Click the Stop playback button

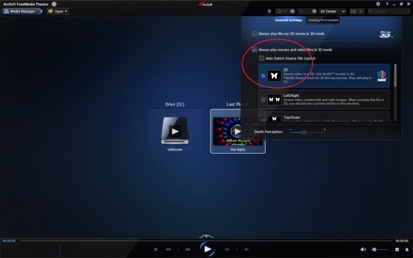point(156,249)
